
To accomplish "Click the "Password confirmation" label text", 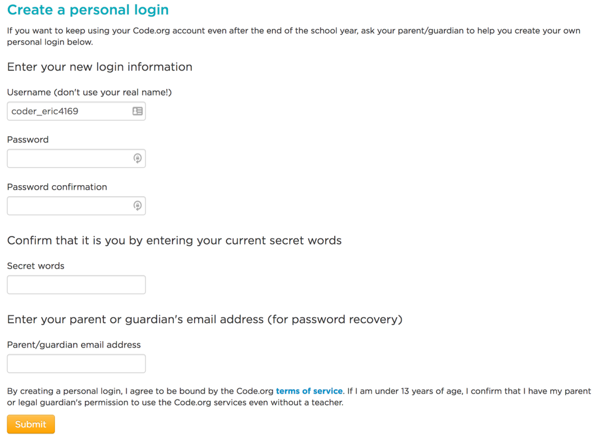I will tap(57, 187).
